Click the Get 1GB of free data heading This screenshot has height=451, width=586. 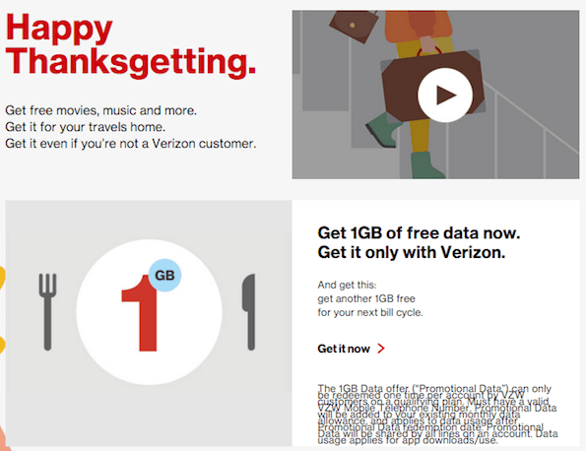tap(419, 232)
